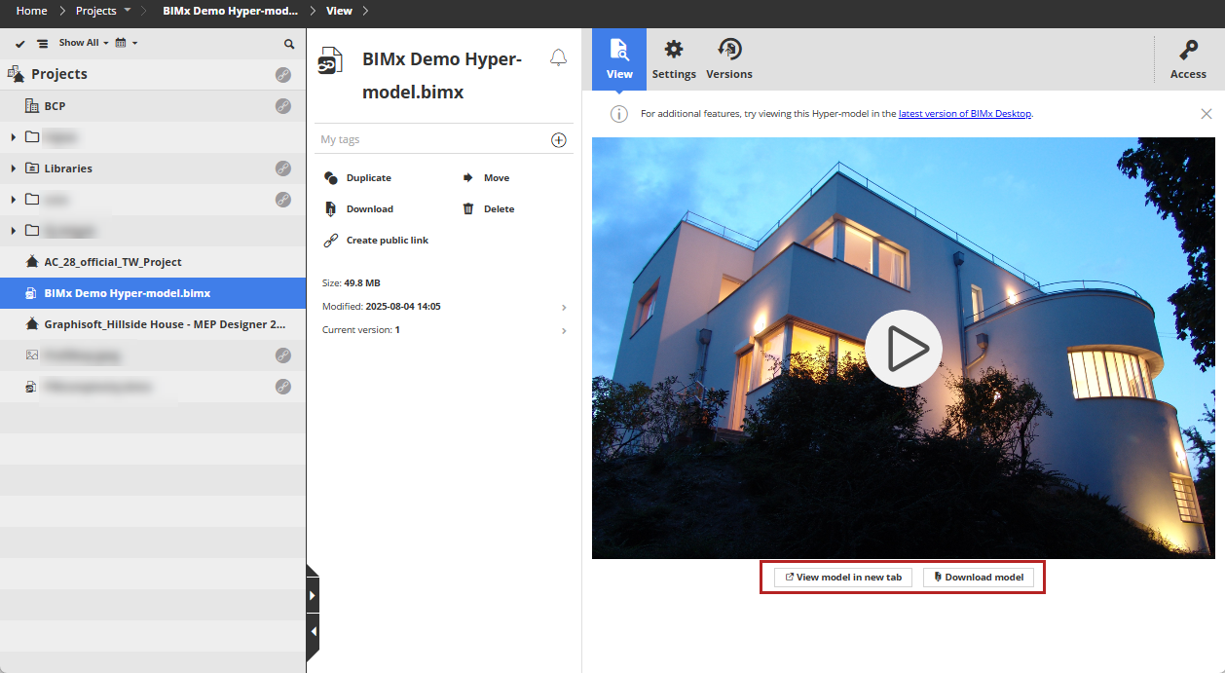Click the search magnifier in sidebar
Viewport: 1225px width, 673px height.
pyautogui.click(x=289, y=44)
